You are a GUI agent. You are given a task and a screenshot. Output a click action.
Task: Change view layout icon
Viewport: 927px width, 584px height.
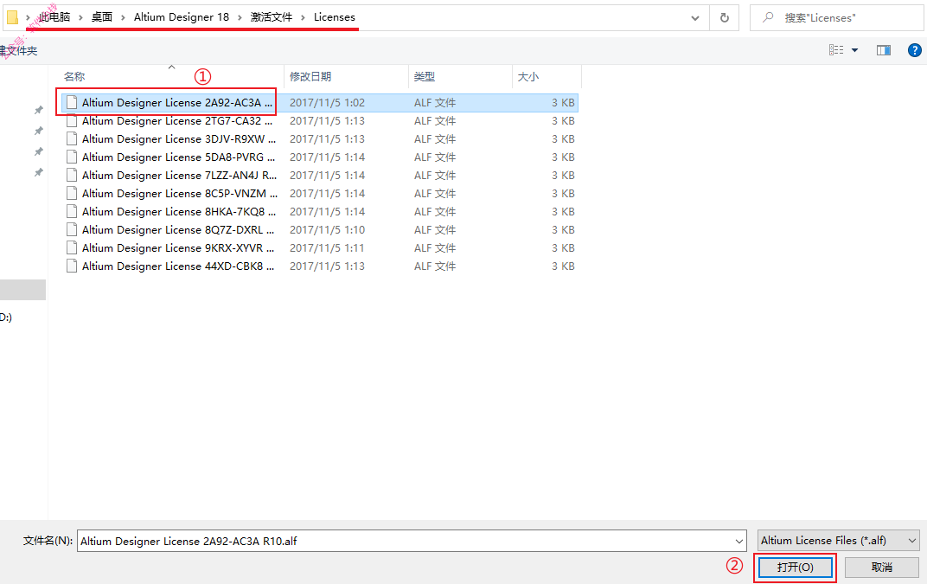836,50
